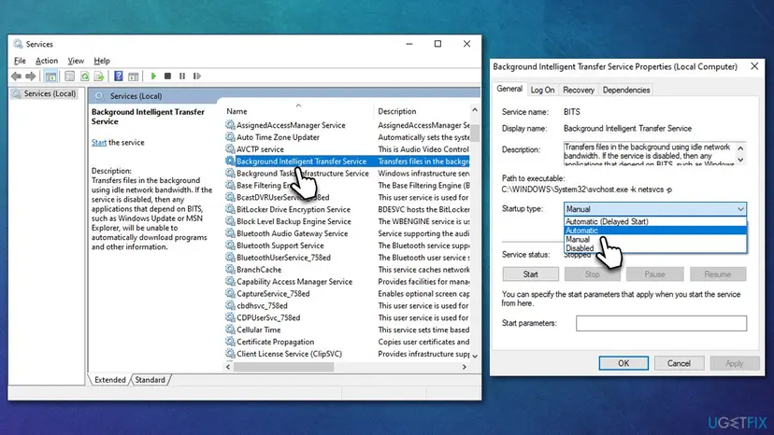Switch to the Log On tab

point(542,90)
